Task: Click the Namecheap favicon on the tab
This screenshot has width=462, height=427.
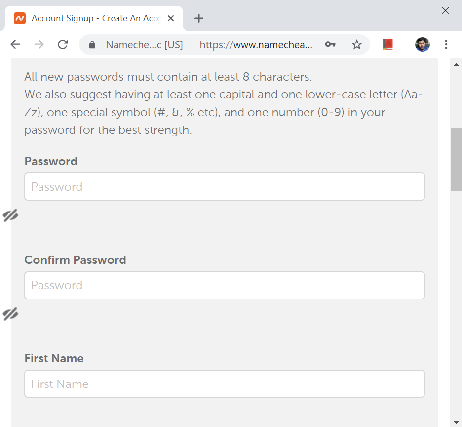Action: pyautogui.click(x=20, y=18)
